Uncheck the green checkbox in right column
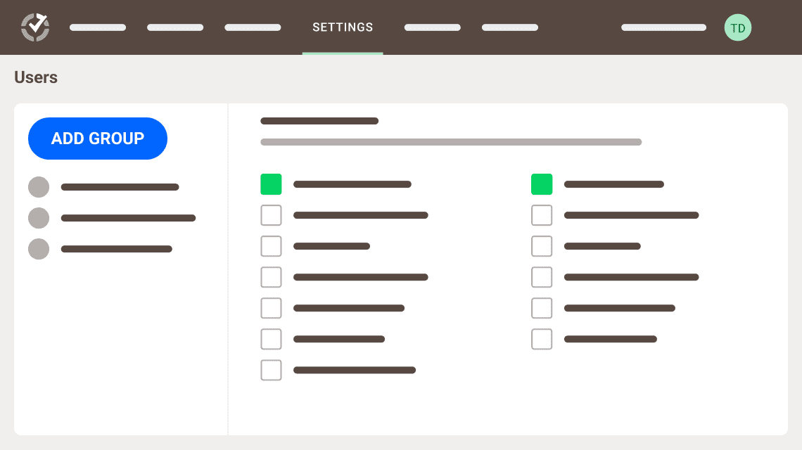 542,184
